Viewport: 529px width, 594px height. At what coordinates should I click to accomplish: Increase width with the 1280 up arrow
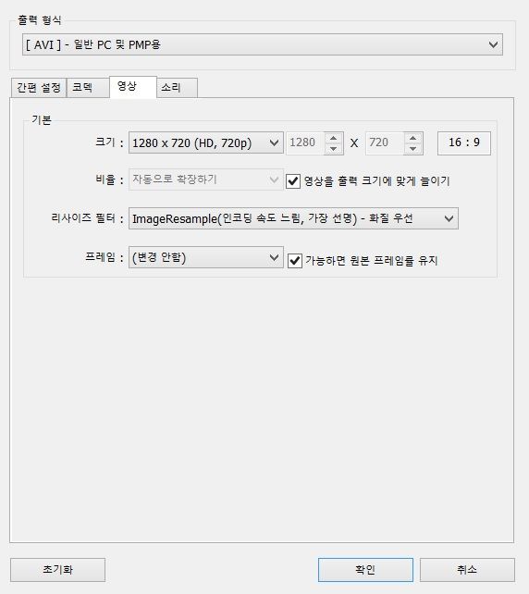point(334,138)
